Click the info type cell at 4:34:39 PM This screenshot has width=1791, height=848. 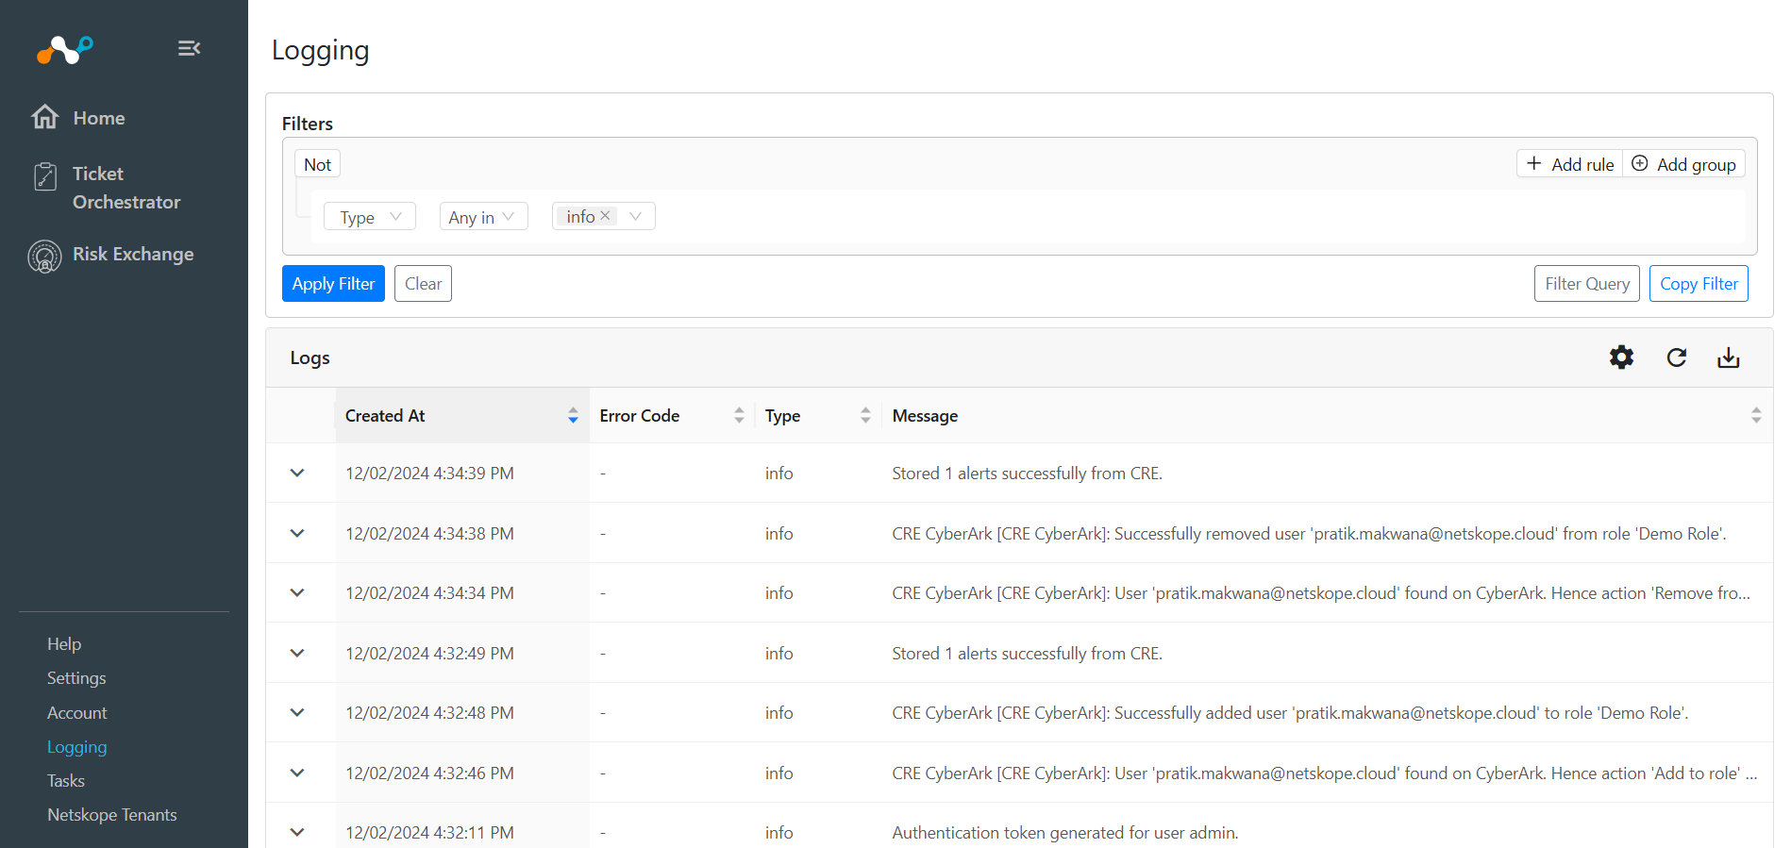pos(778,474)
